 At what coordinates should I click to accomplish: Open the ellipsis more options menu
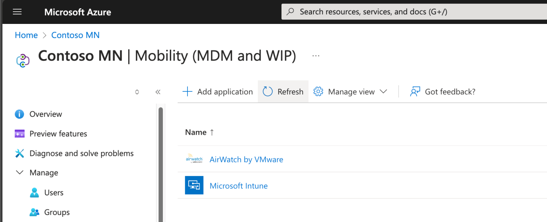(x=316, y=56)
